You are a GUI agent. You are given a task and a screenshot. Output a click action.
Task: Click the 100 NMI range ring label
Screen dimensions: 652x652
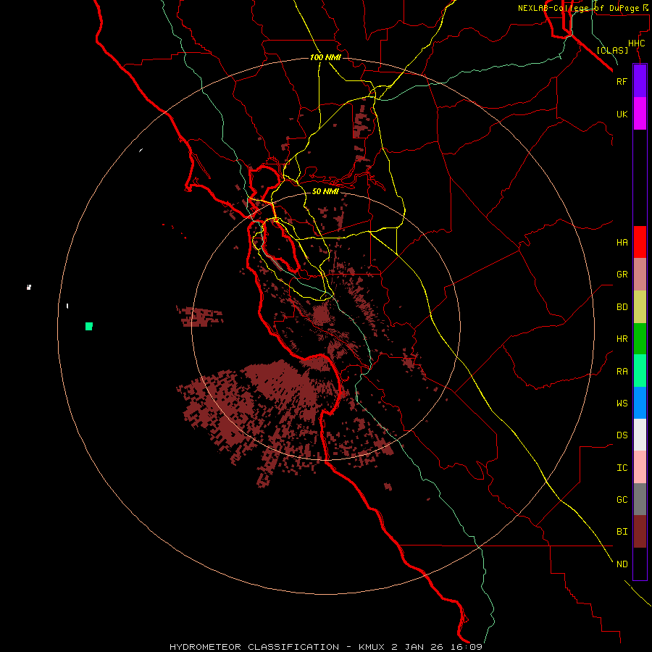point(325,57)
